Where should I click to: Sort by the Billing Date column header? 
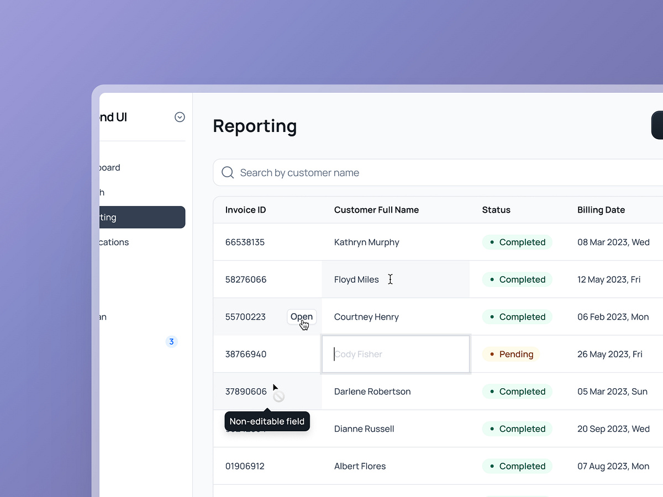[x=601, y=210]
